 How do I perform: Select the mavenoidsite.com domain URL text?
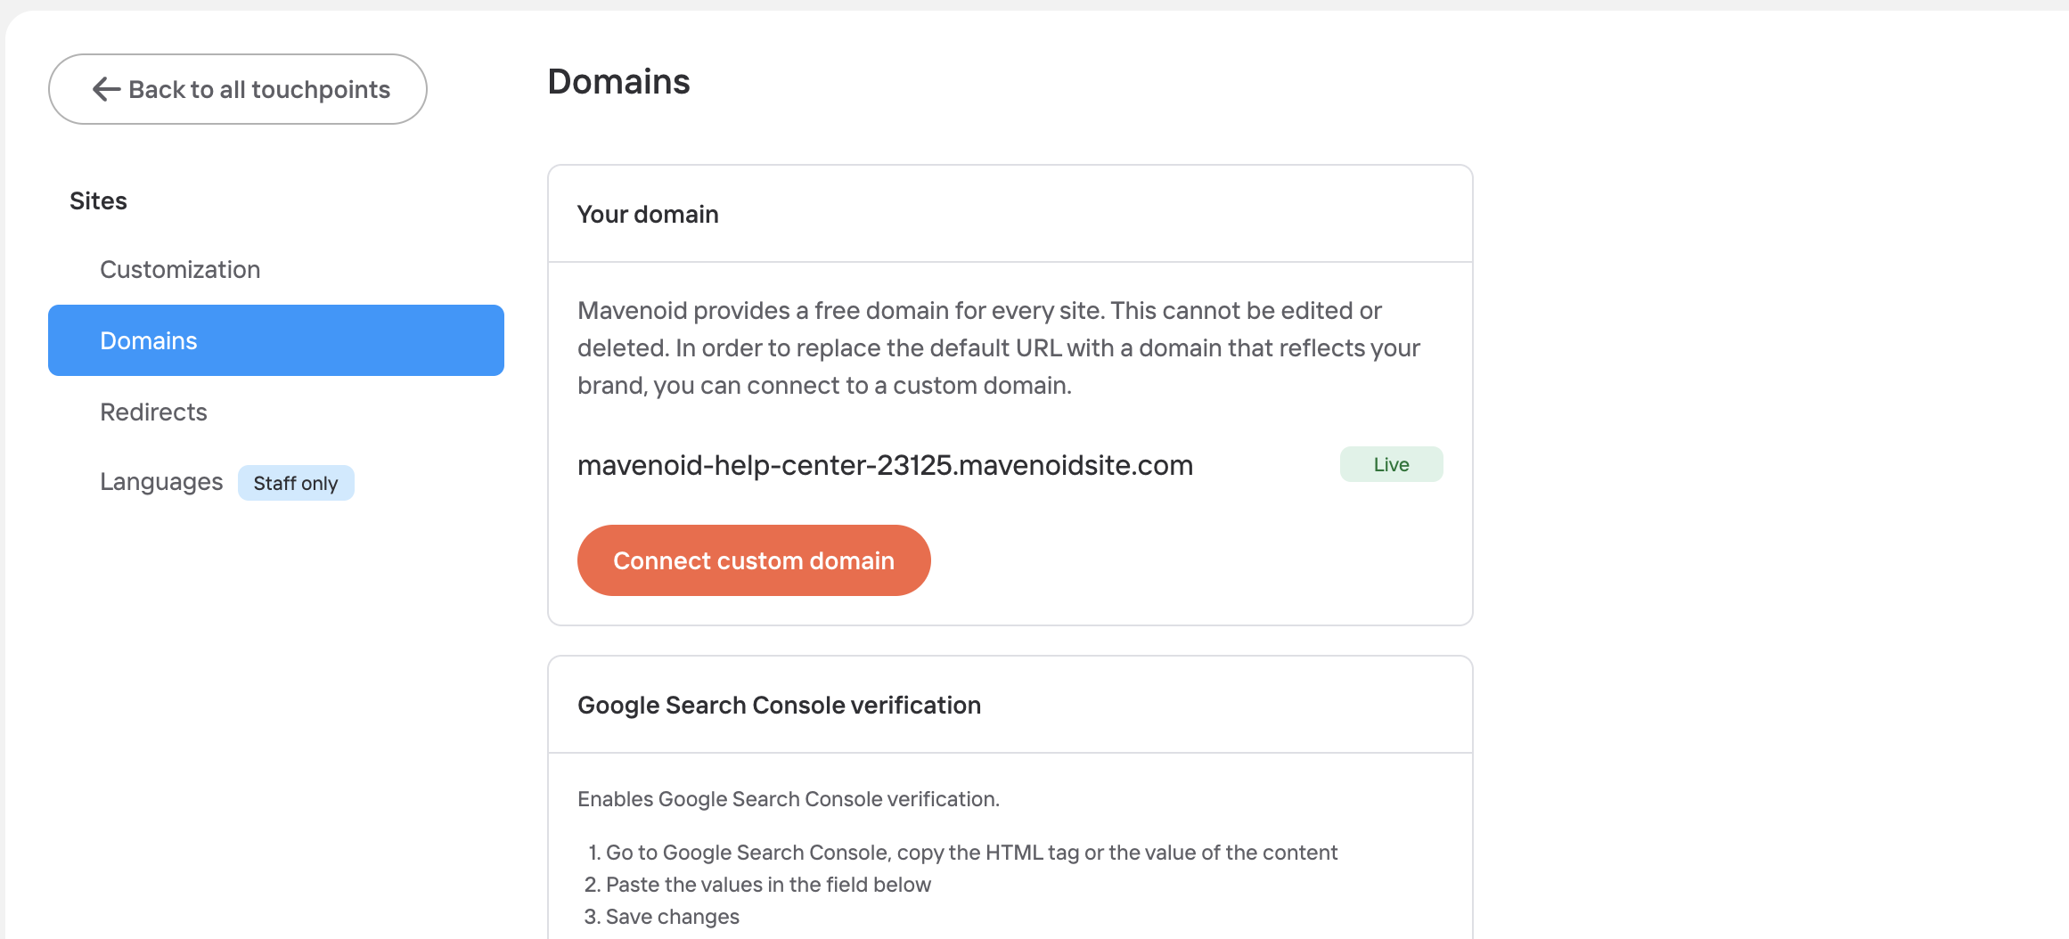(x=885, y=465)
